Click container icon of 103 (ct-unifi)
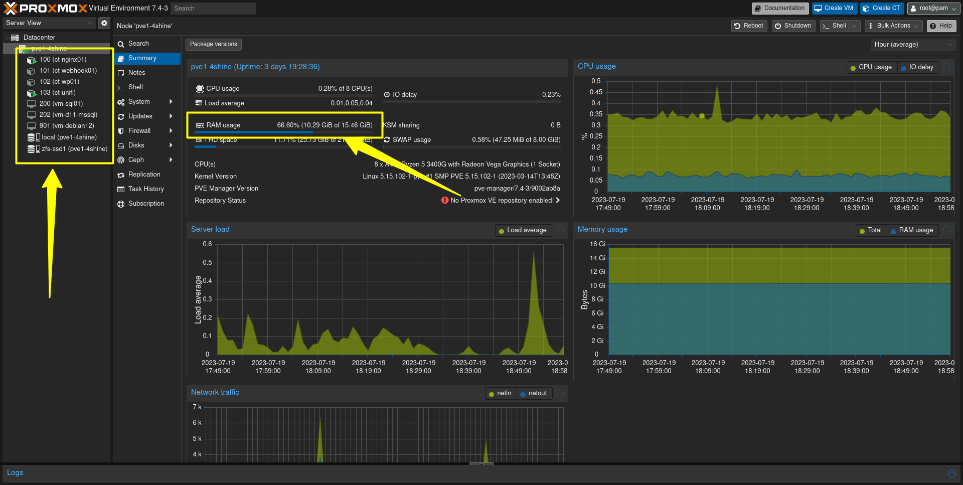 [32, 93]
